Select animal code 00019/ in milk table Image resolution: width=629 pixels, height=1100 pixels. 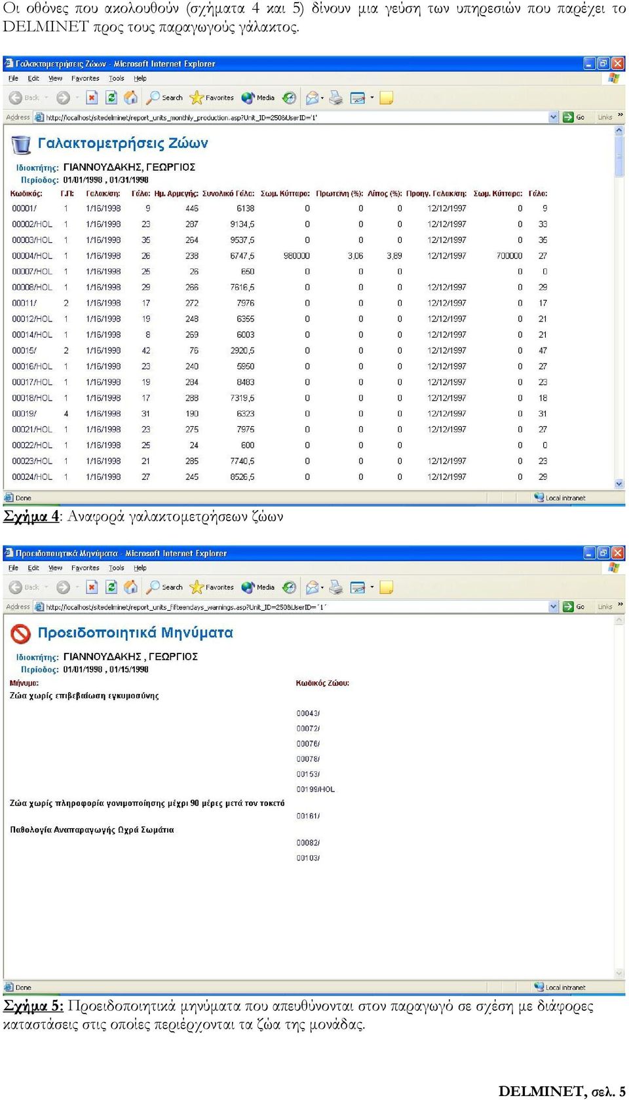24,414
